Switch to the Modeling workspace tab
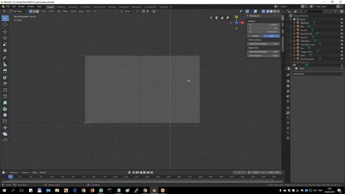The height and width of the screenshot is (194, 345). tap(61, 7)
